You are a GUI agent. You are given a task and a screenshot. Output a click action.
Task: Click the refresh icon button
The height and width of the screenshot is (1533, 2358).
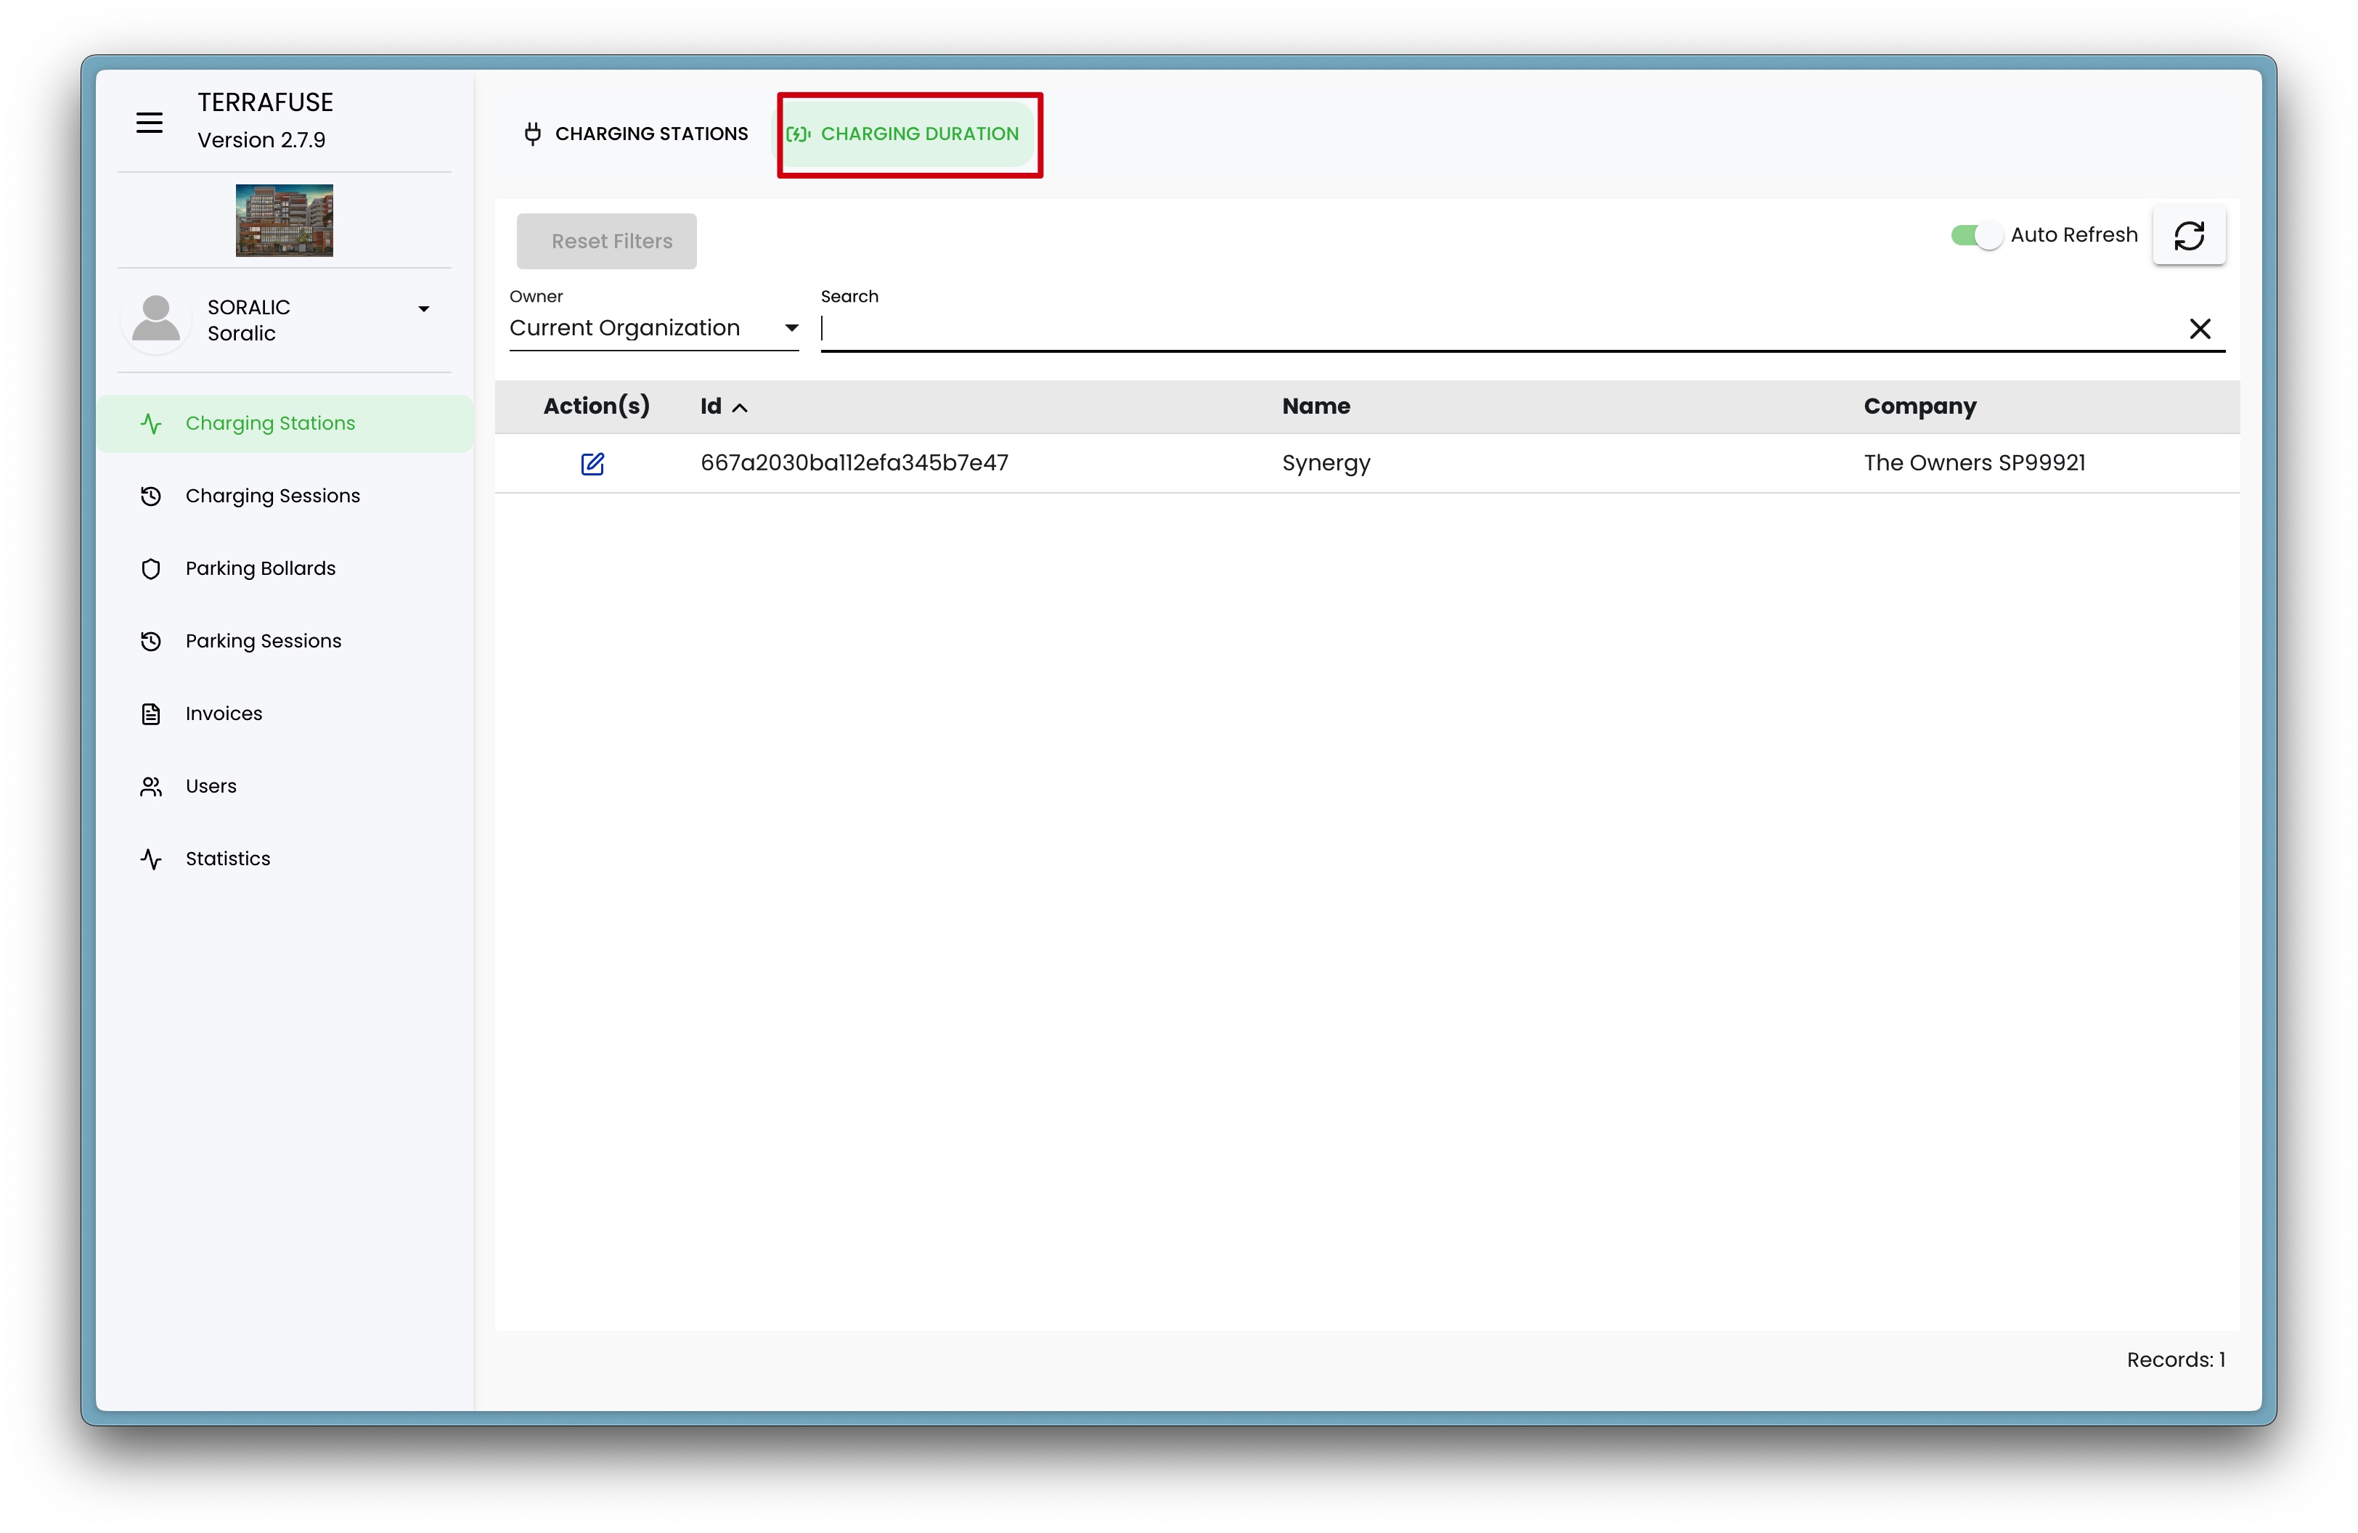click(x=2189, y=234)
